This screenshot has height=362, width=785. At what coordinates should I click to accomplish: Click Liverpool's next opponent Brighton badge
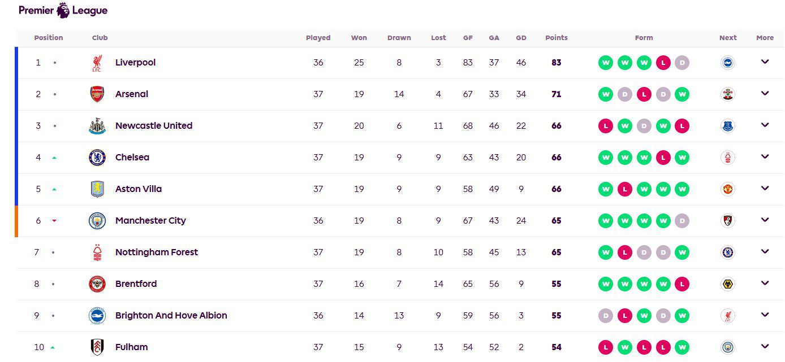pos(728,63)
